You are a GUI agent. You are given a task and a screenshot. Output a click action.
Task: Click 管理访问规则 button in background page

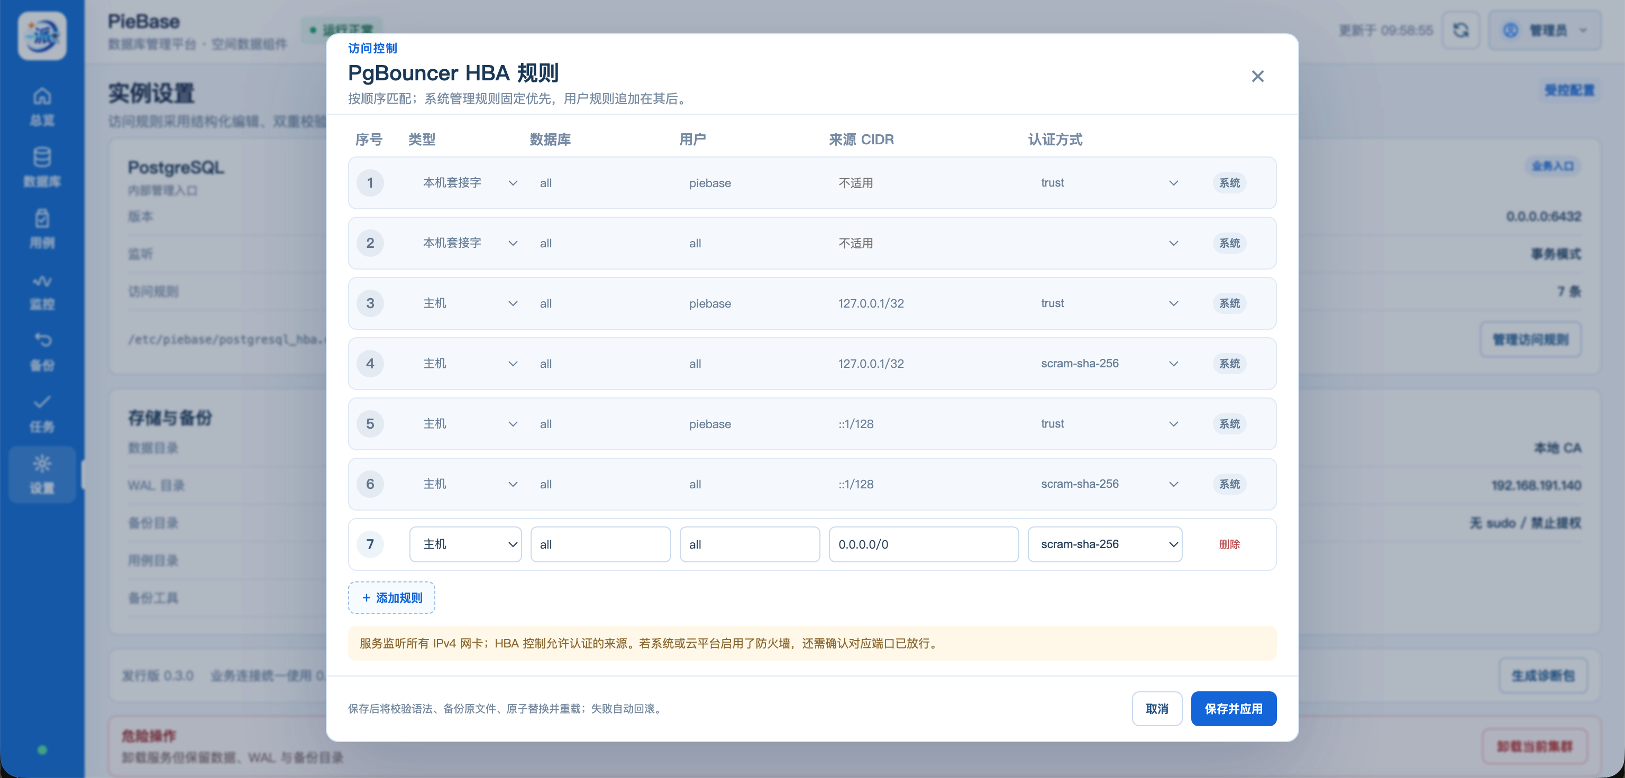pyautogui.click(x=1530, y=339)
